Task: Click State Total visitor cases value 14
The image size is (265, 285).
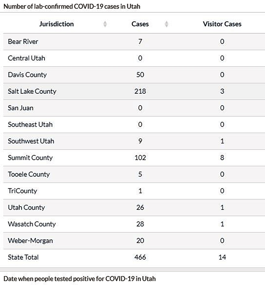Action: [x=222, y=257]
